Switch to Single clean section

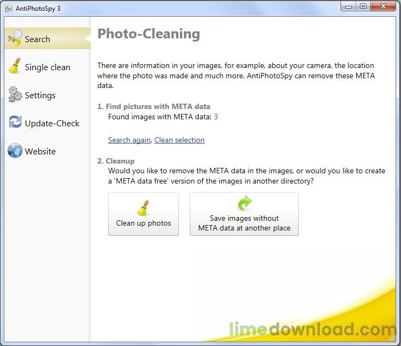point(48,67)
